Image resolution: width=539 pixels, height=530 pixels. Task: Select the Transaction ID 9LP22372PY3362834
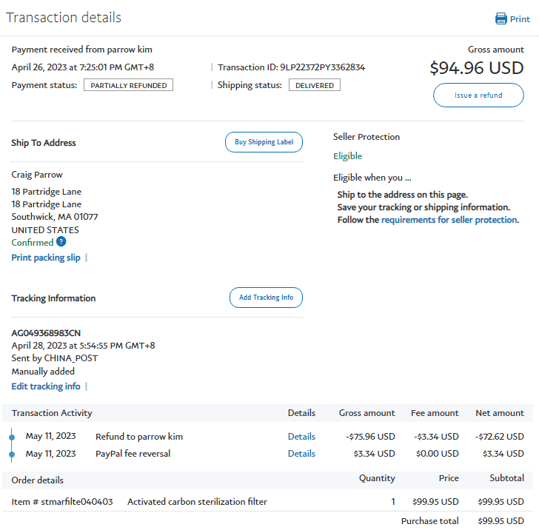coord(322,67)
